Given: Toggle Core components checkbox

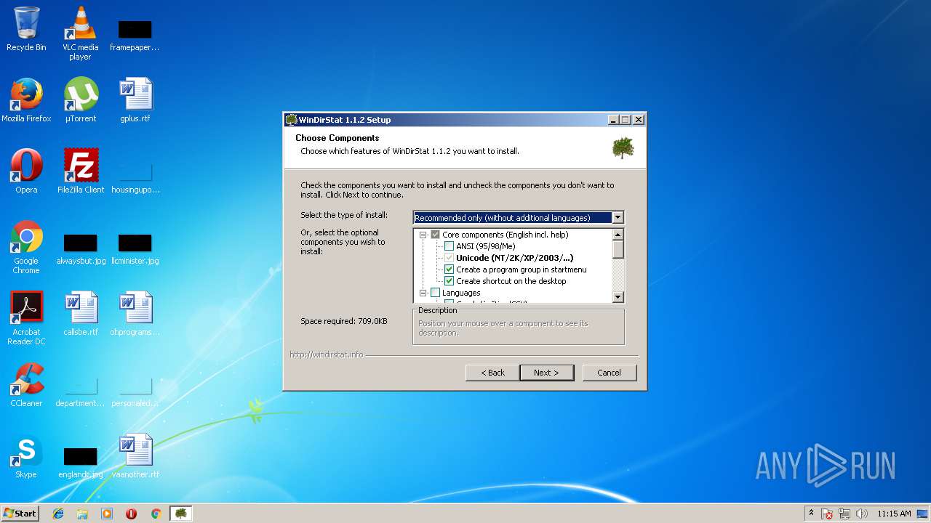Looking at the screenshot, I should (x=435, y=235).
